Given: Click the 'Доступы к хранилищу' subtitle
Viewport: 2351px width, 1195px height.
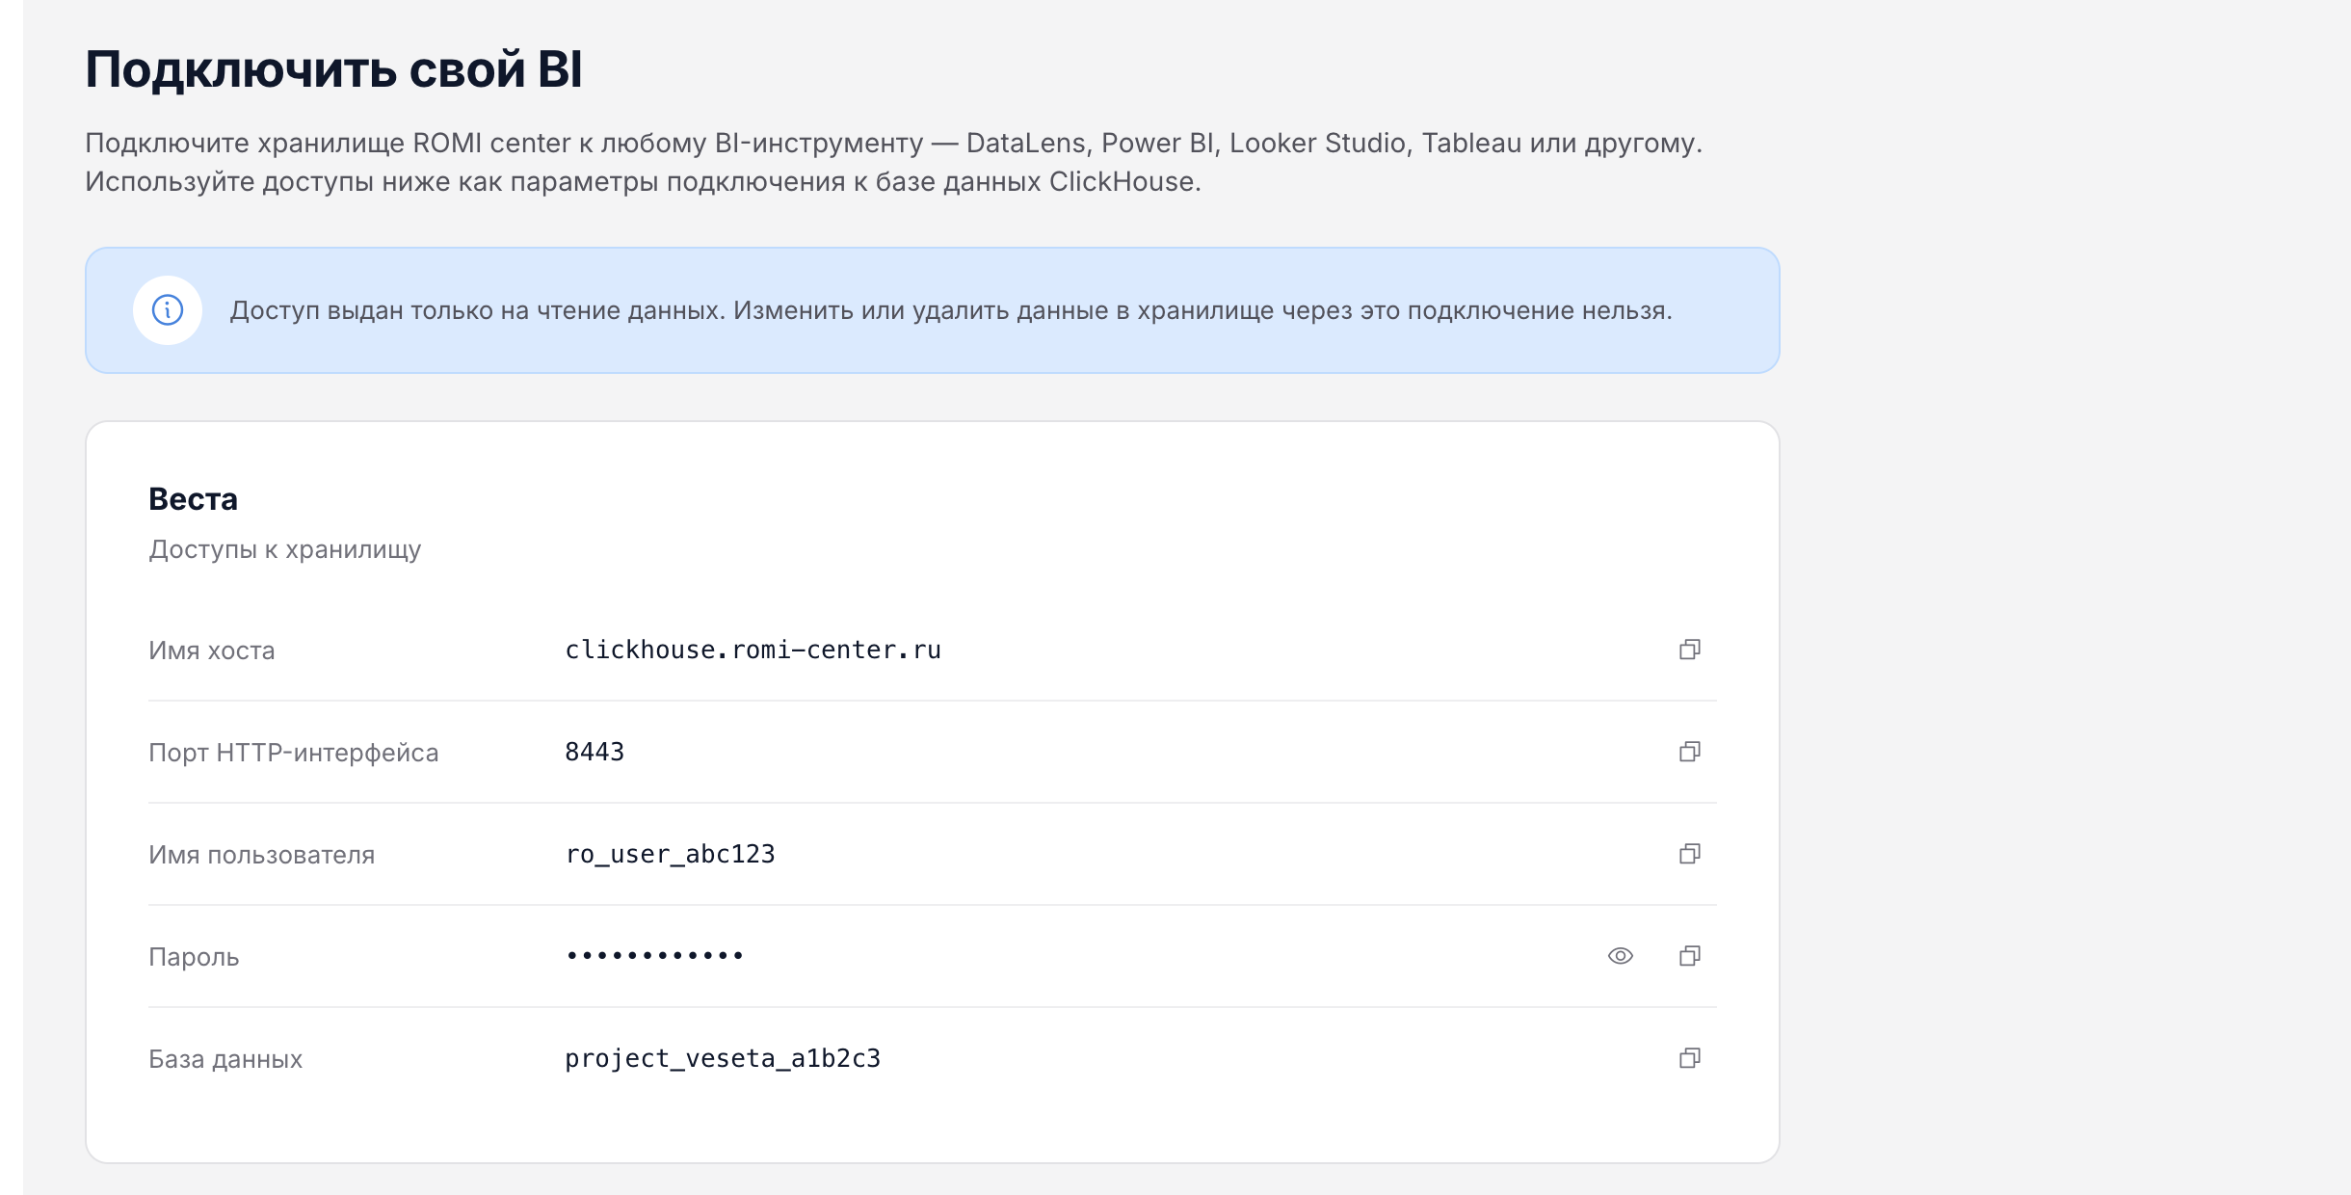Looking at the screenshot, I should 285,549.
